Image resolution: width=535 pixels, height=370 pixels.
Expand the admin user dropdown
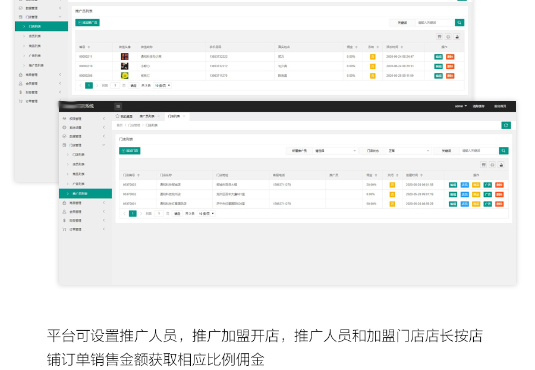[x=461, y=106]
